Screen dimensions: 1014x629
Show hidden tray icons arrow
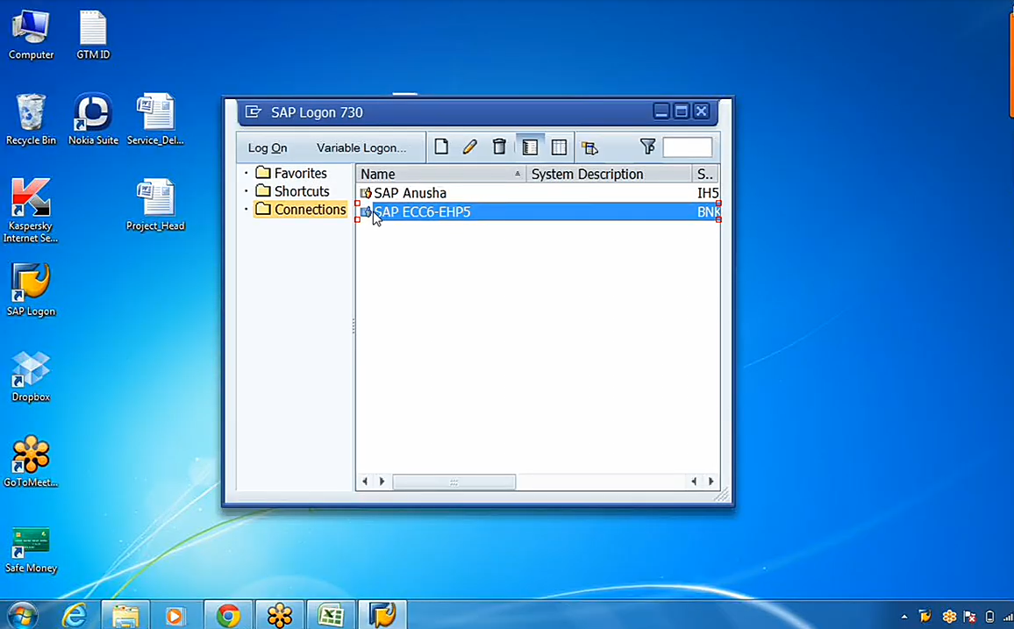[x=904, y=617]
